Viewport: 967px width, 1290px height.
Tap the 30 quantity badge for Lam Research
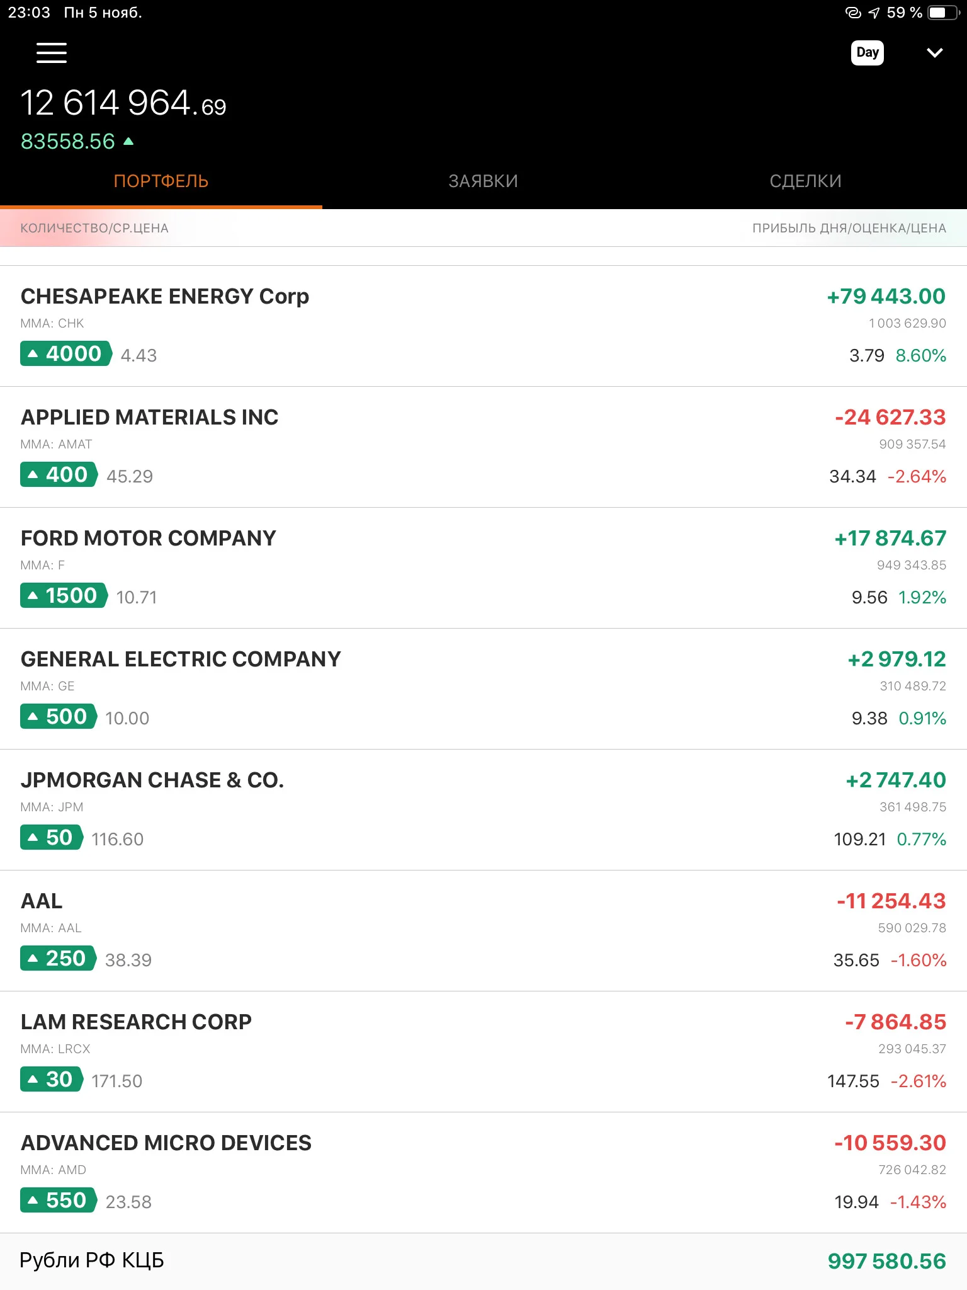[x=52, y=1079]
